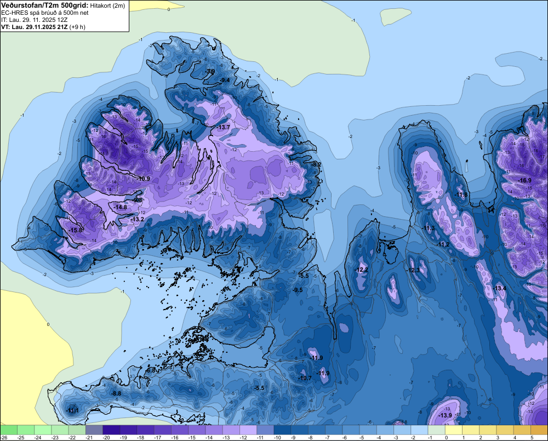The height and width of the screenshot is (441, 548).
Task: Select the VT: Lau. 29.11.2025 21Z valid-time line
Action: (x=43, y=27)
